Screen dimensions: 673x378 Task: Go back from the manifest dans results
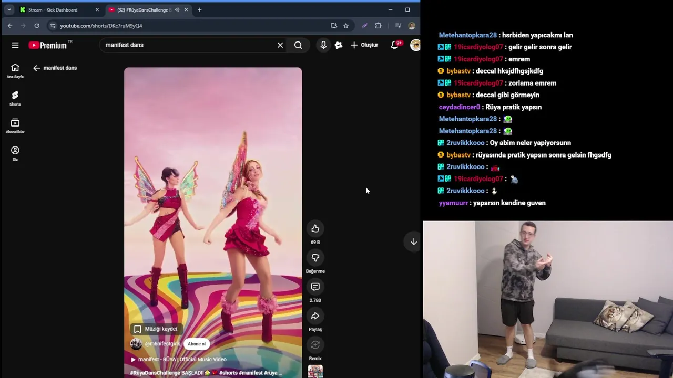tap(36, 68)
